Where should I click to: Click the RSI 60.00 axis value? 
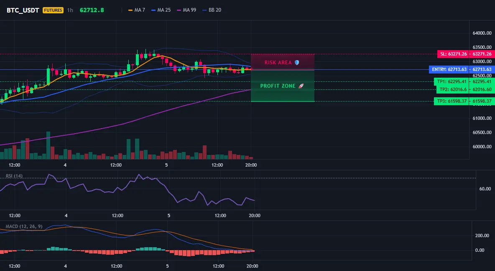485,189
